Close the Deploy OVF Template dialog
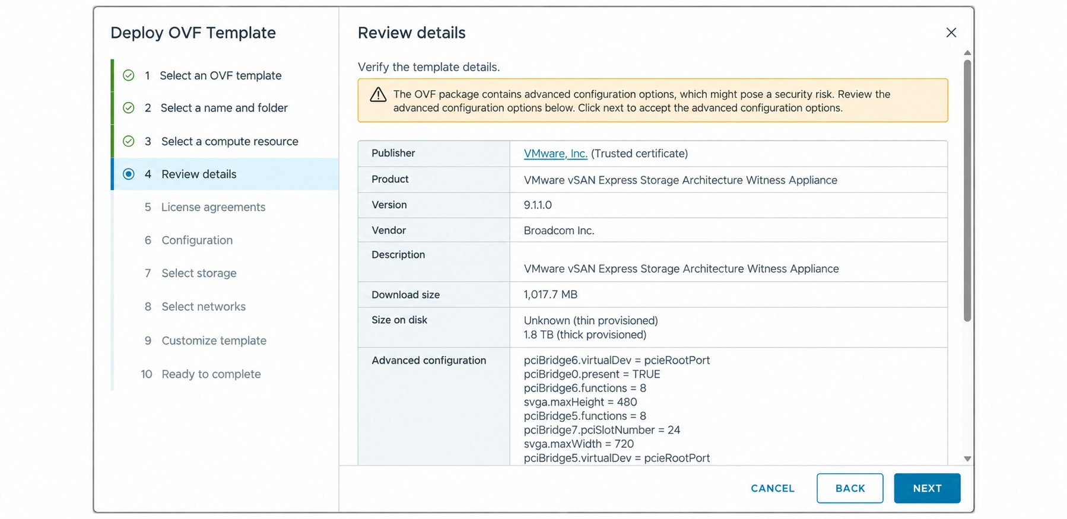Image resolution: width=1067 pixels, height=519 pixels. coord(951,33)
